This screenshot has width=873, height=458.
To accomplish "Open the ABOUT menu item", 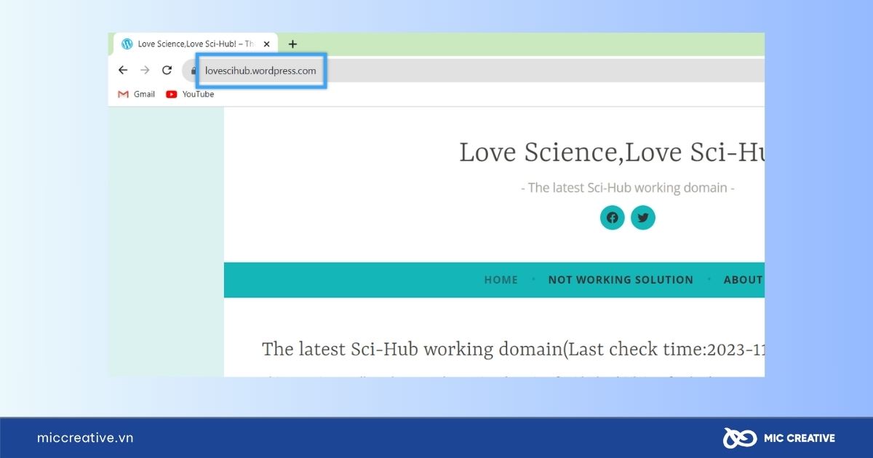I will (x=744, y=280).
